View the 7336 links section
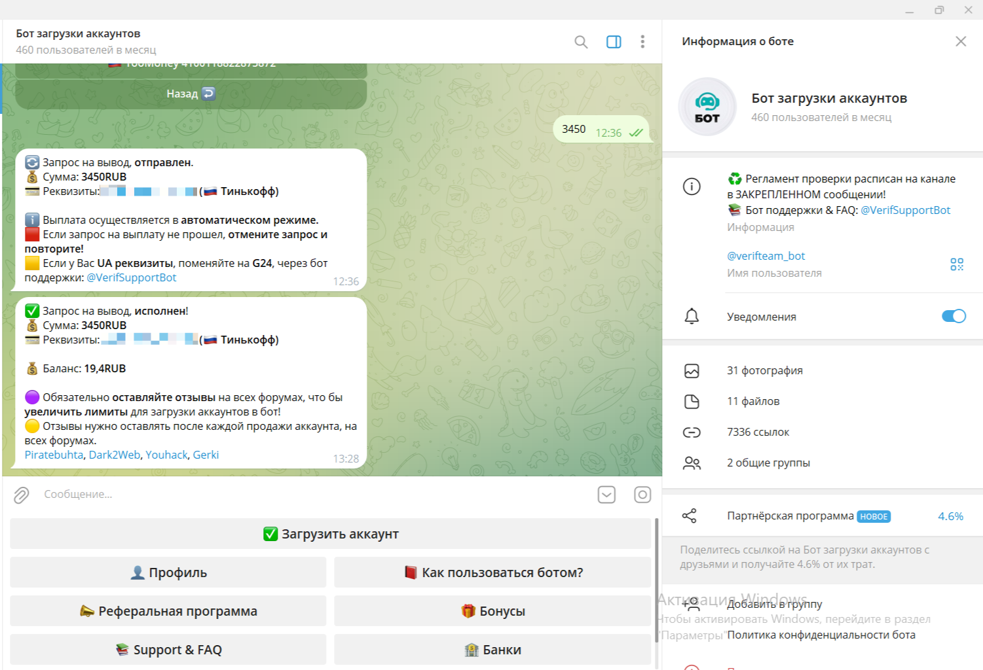This screenshot has width=983, height=670. tap(758, 432)
